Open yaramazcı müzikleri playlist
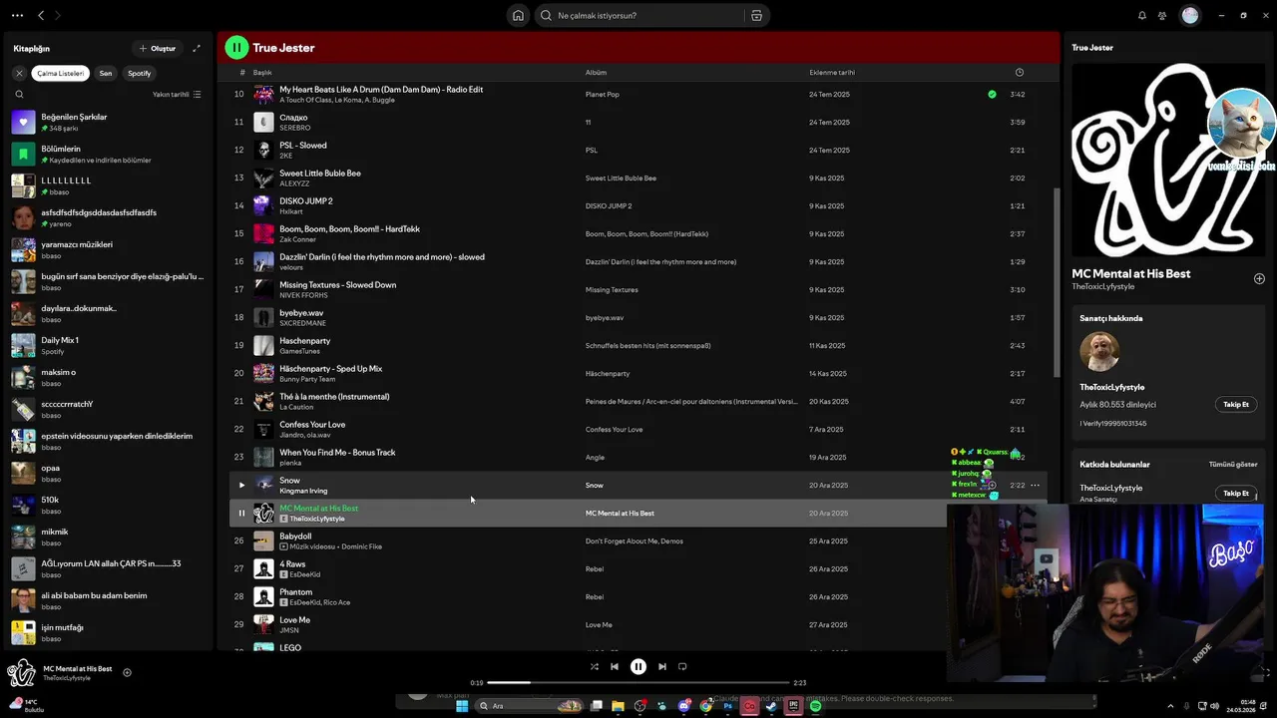Viewport: 1277px width, 718px height. pos(108,250)
